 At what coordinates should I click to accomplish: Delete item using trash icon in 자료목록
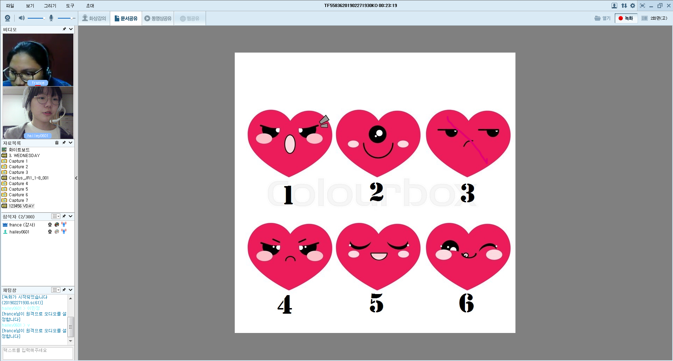point(57,143)
